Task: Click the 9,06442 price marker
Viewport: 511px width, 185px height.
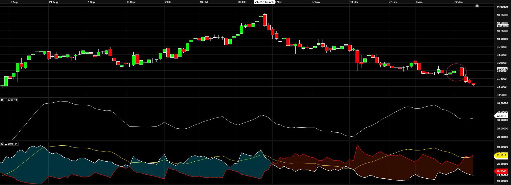Action: pos(502,69)
